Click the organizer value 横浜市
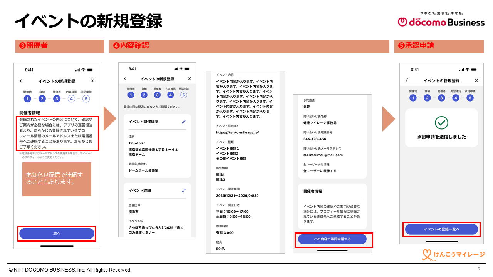Viewport: 493px width, 277px height. coord(133,212)
